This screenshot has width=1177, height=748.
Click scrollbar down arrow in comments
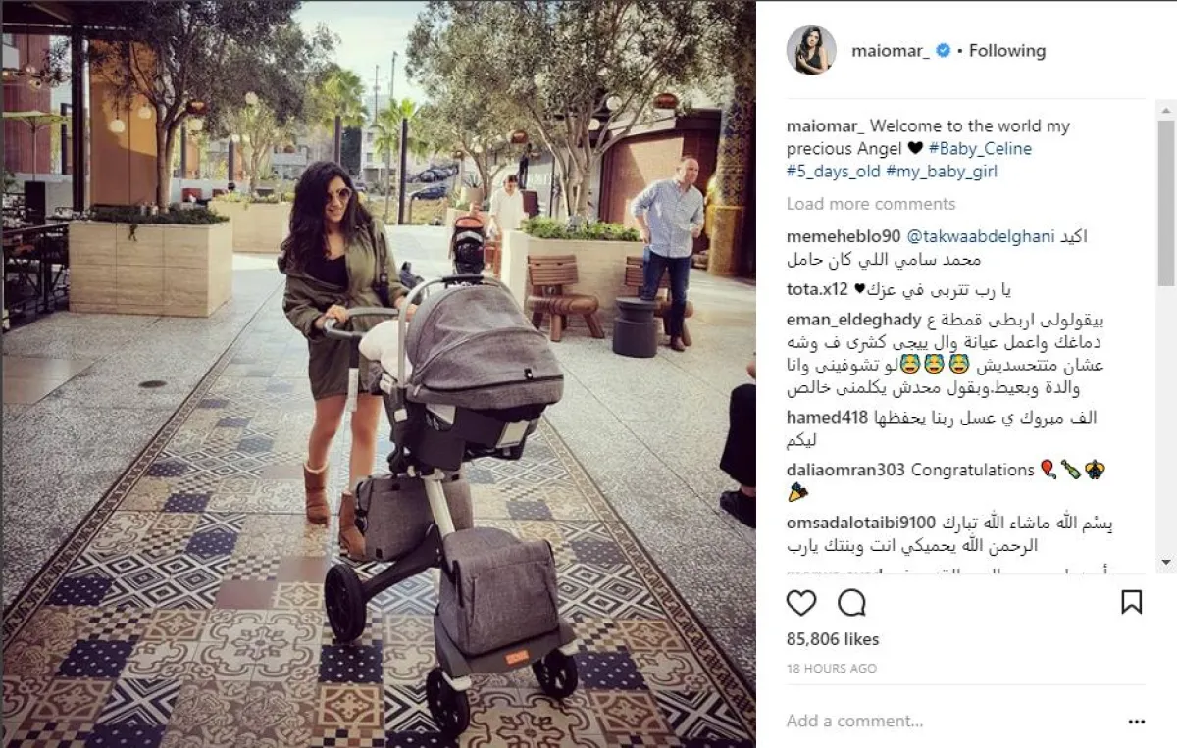[1166, 562]
